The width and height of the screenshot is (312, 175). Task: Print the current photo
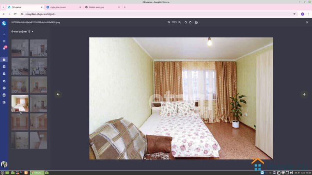pos(196,22)
